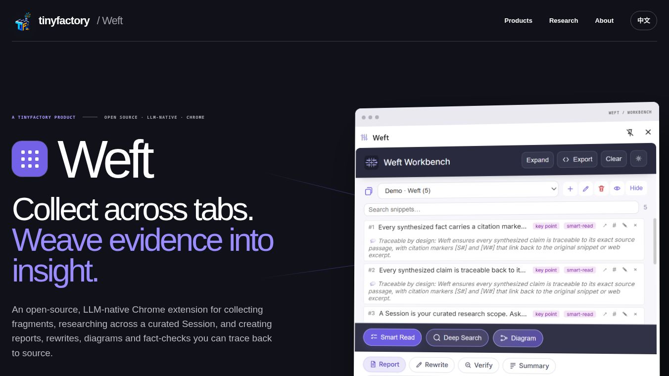
Task: Edit snippet #2 with its pencil icon
Action: 624,270
